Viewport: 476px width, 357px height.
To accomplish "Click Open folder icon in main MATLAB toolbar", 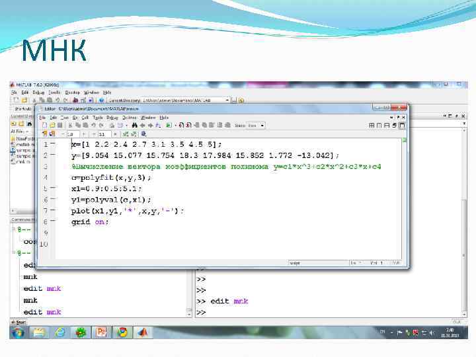I will (x=24, y=100).
